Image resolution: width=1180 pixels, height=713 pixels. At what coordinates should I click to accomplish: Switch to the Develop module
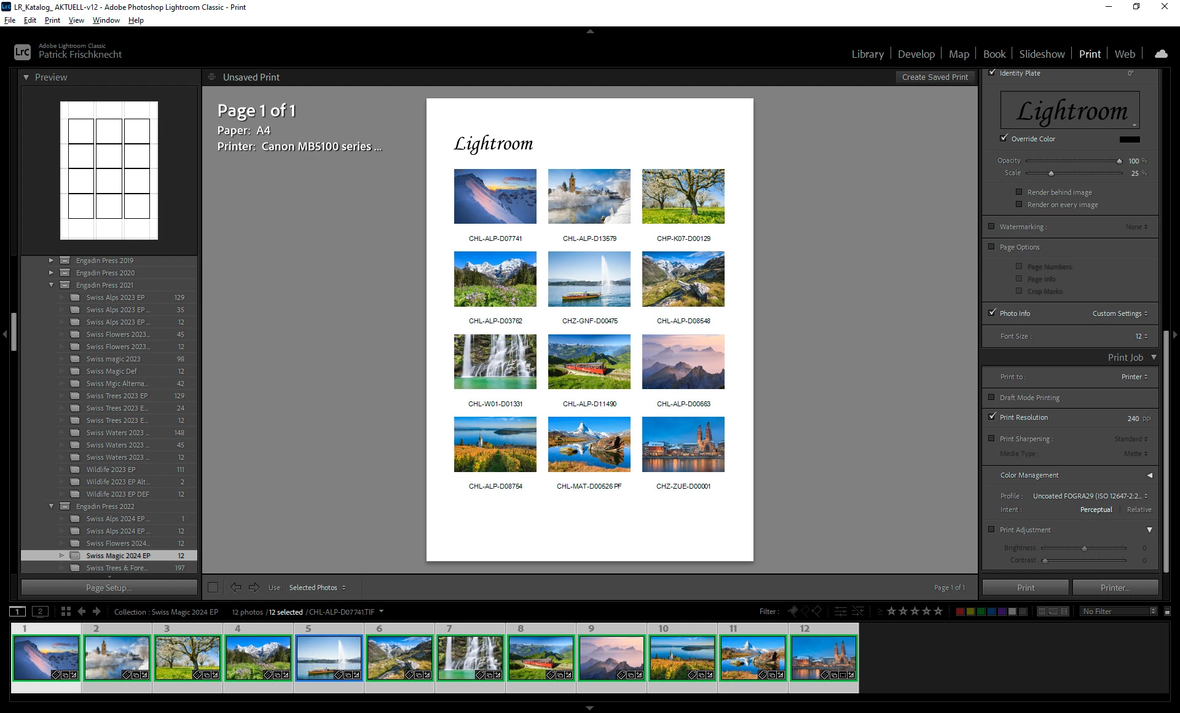[x=916, y=54]
